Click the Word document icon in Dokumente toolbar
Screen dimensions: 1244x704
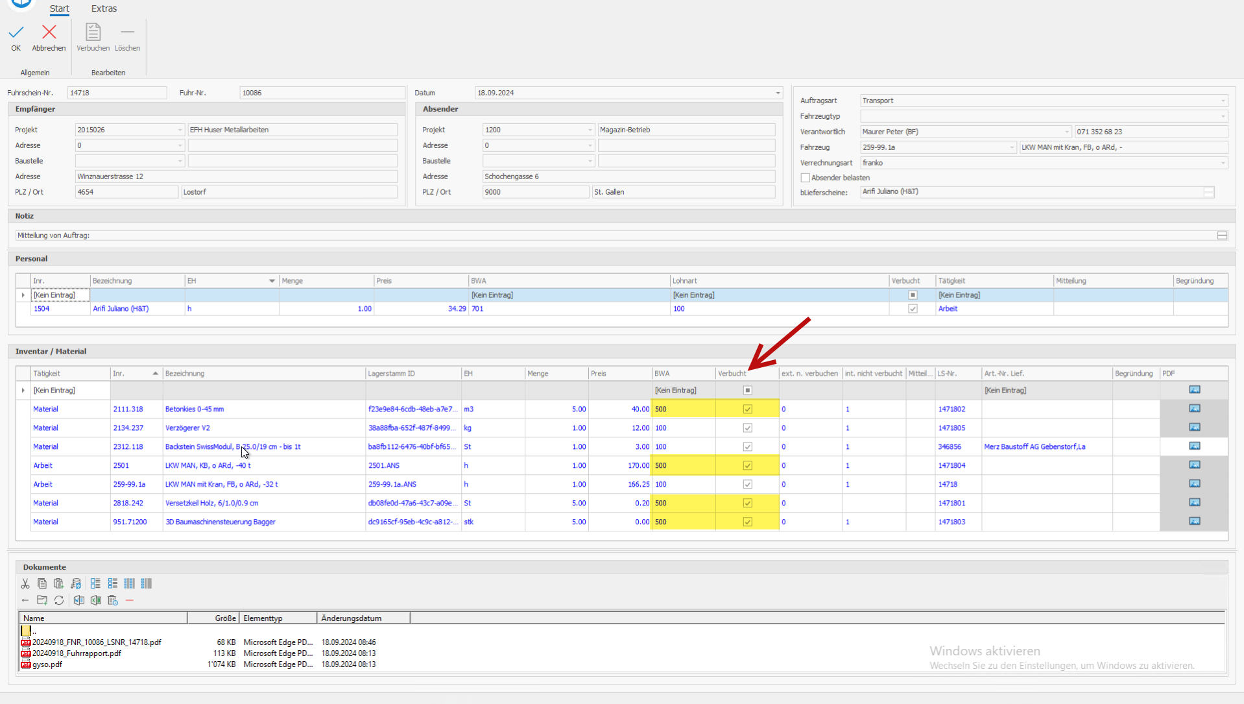[x=79, y=600]
